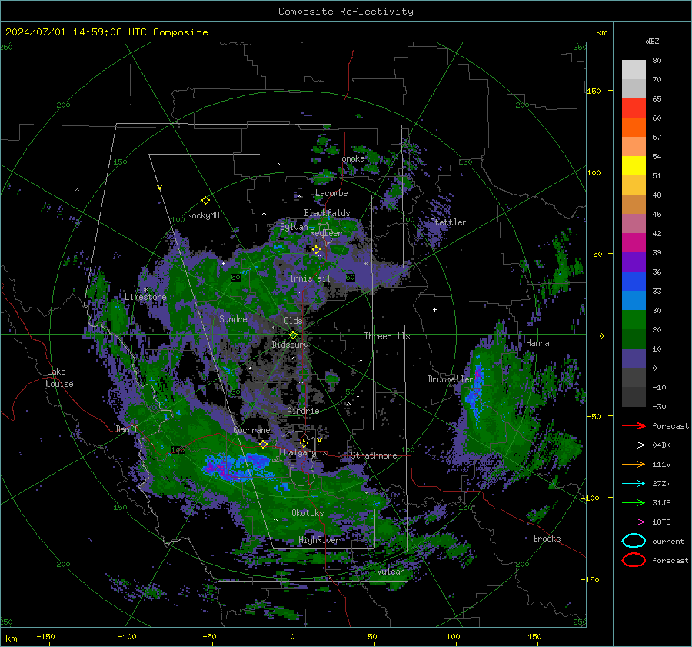The height and width of the screenshot is (647, 692).
Task: Choose the green 31JP arrow legend entry
Action: 634,502
